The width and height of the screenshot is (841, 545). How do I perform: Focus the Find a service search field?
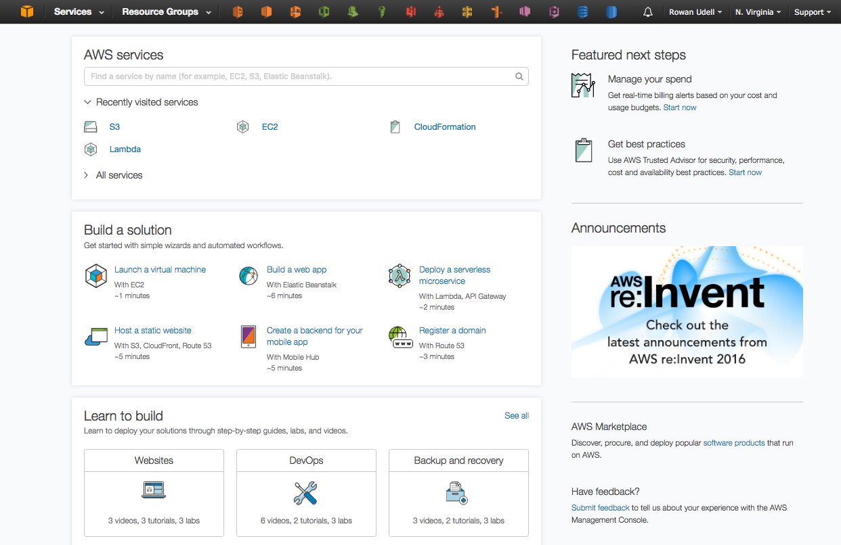[x=306, y=76]
